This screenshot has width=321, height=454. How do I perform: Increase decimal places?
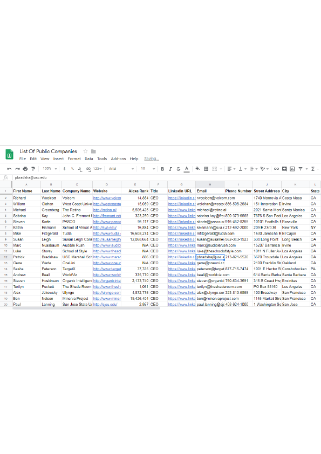(x=88, y=169)
